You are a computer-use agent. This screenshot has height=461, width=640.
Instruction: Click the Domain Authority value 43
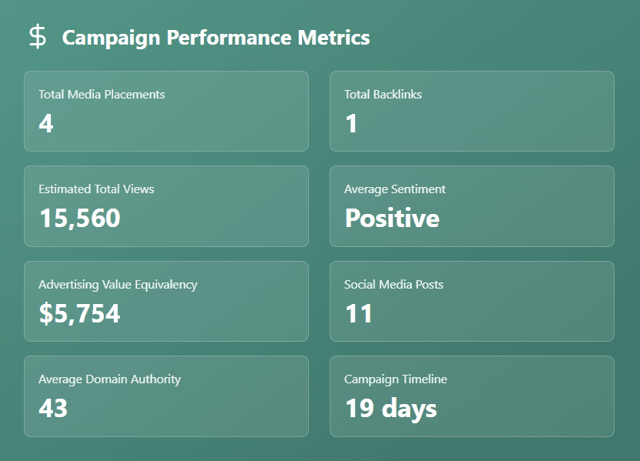pyautogui.click(x=53, y=408)
